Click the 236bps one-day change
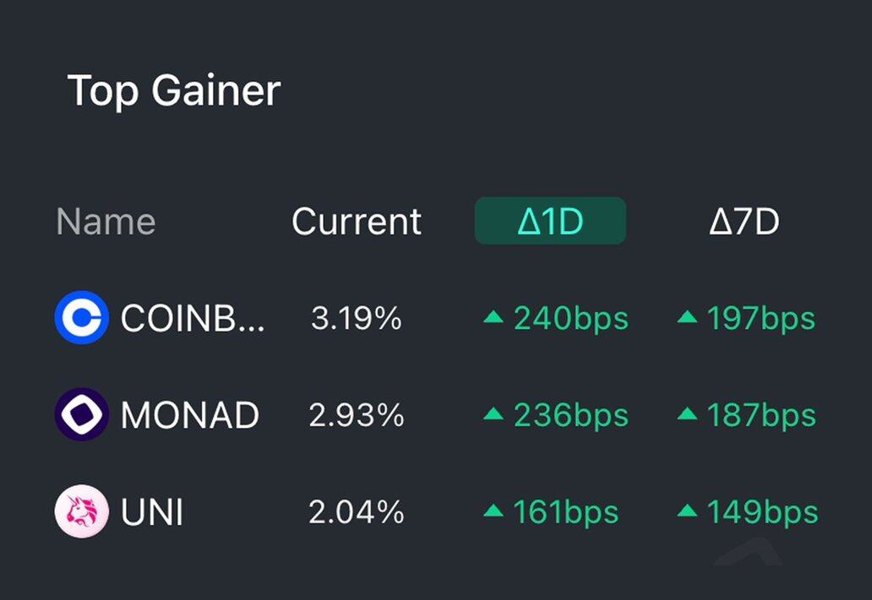The image size is (872, 600). [556, 415]
